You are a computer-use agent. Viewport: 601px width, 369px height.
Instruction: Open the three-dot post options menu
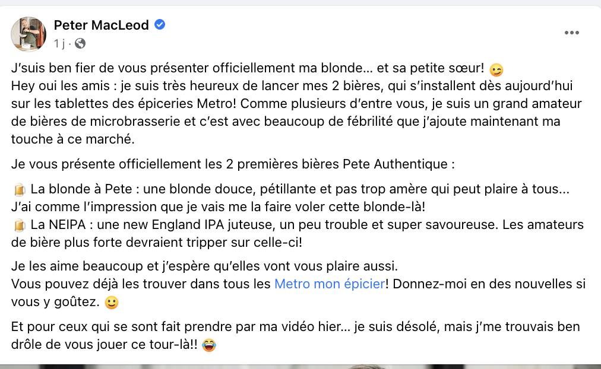tap(571, 33)
